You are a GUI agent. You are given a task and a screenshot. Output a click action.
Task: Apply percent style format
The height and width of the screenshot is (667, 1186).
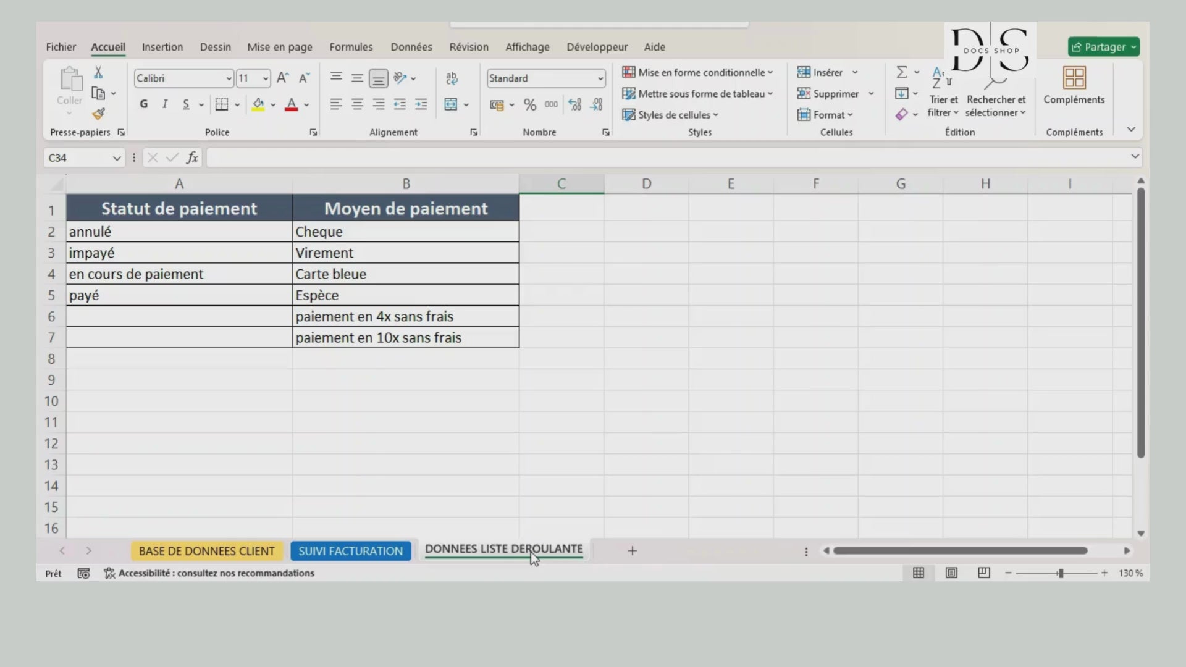[x=529, y=105]
